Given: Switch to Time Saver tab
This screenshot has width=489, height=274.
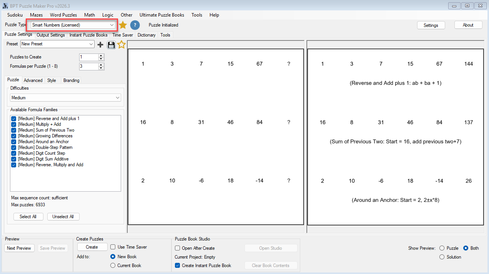Looking at the screenshot, I should tap(123, 35).
